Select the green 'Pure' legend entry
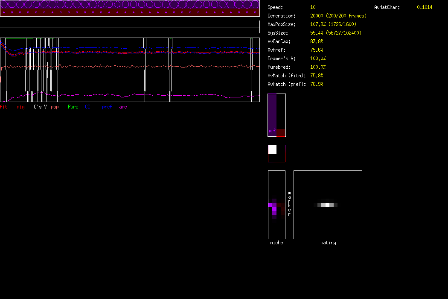 pyautogui.click(x=73, y=107)
